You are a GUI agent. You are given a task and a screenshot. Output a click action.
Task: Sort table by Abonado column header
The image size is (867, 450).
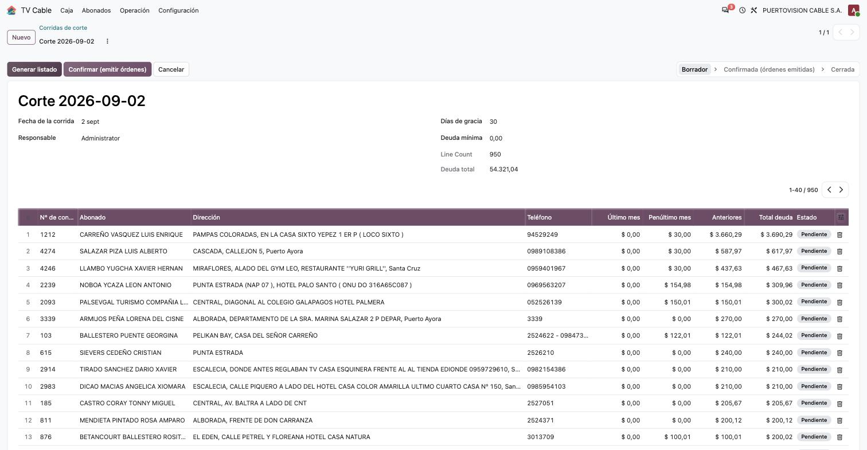134,217
